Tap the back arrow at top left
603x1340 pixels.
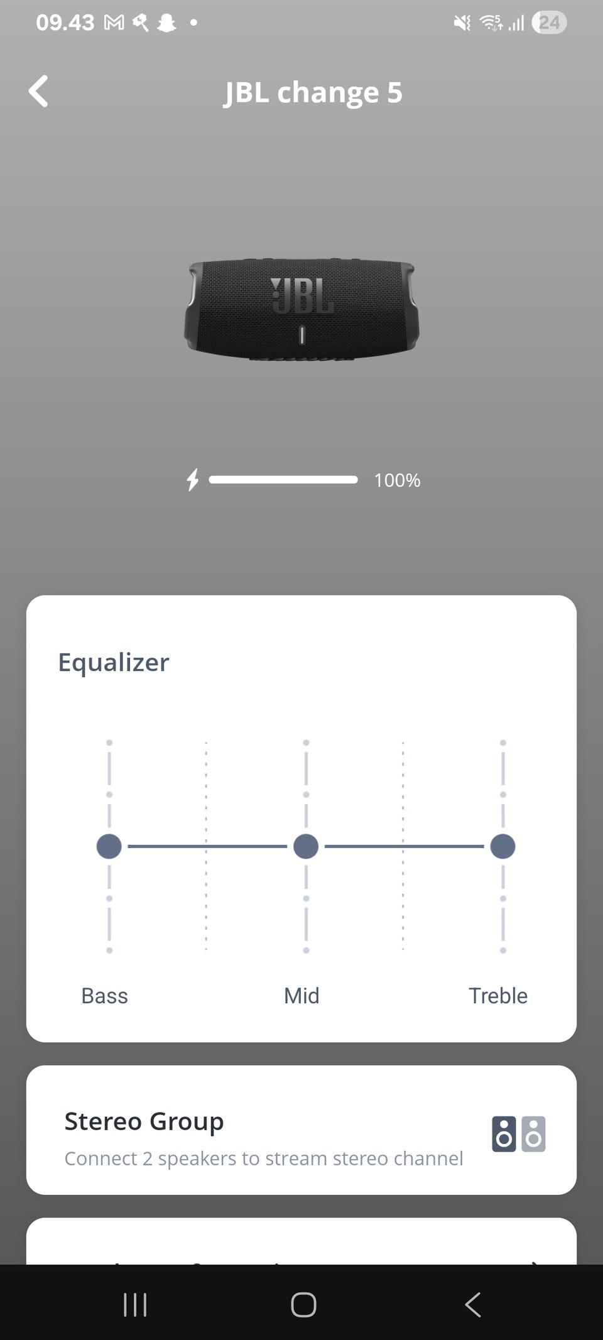click(39, 92)
